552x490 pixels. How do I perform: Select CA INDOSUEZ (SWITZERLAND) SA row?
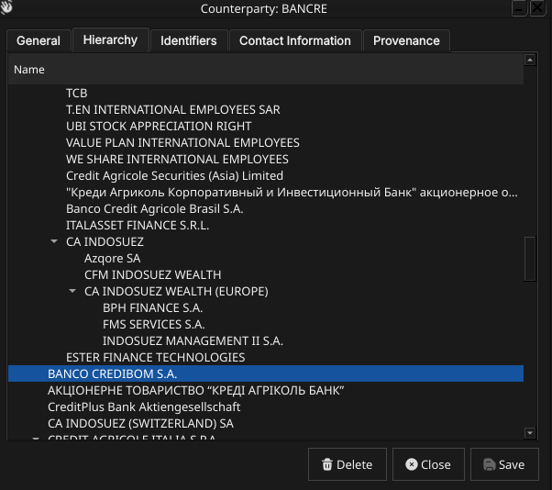(x=266, y=423)
